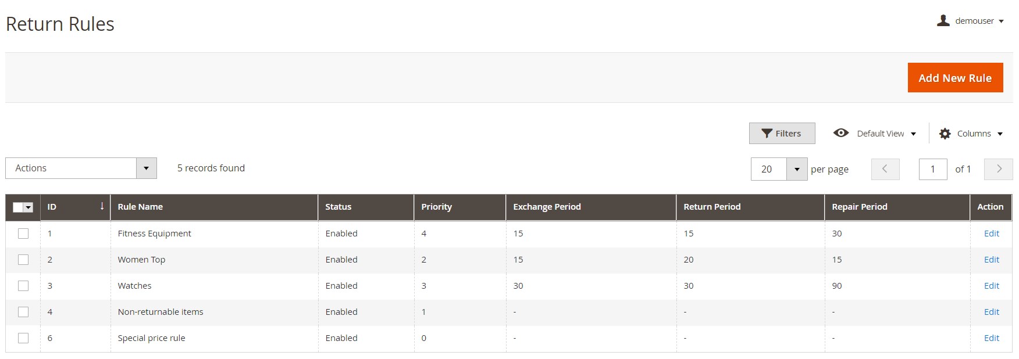Click the demouser account avatar icon
The image size is (1019, 359).
943,21
